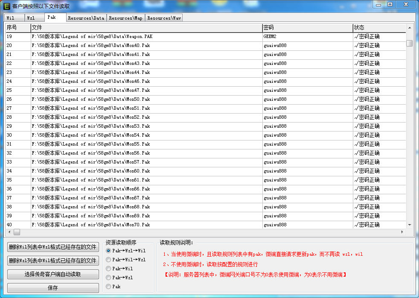Click 删除Wil列表中Wzl格式已经存在的文件 button
The width and height of the screenshot is (419, 298).
53,247
